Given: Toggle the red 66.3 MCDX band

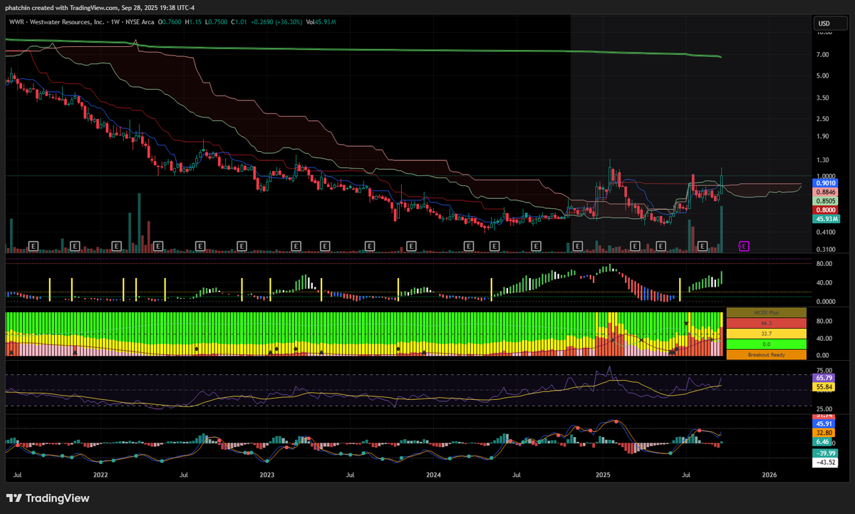Looking at the screenshot, I should 766,323.
